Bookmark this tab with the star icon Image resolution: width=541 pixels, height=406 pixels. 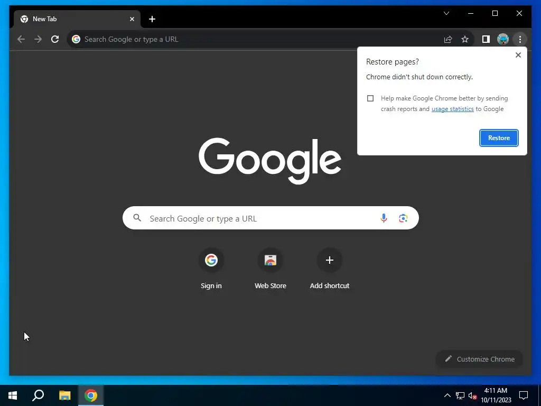tap(465, 39)
